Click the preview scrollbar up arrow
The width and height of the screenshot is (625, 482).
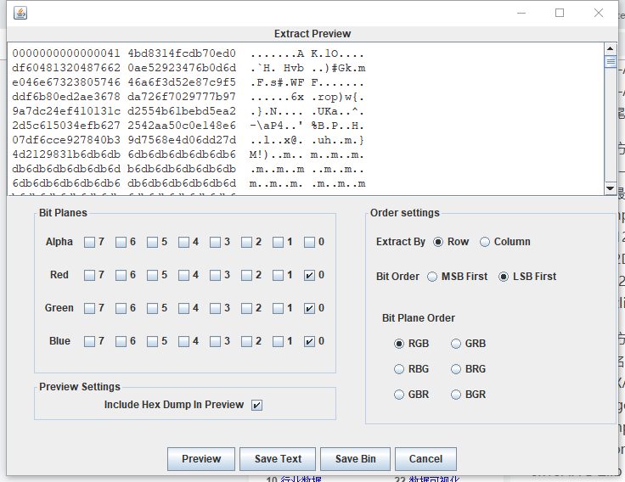(x=611, y=49)
